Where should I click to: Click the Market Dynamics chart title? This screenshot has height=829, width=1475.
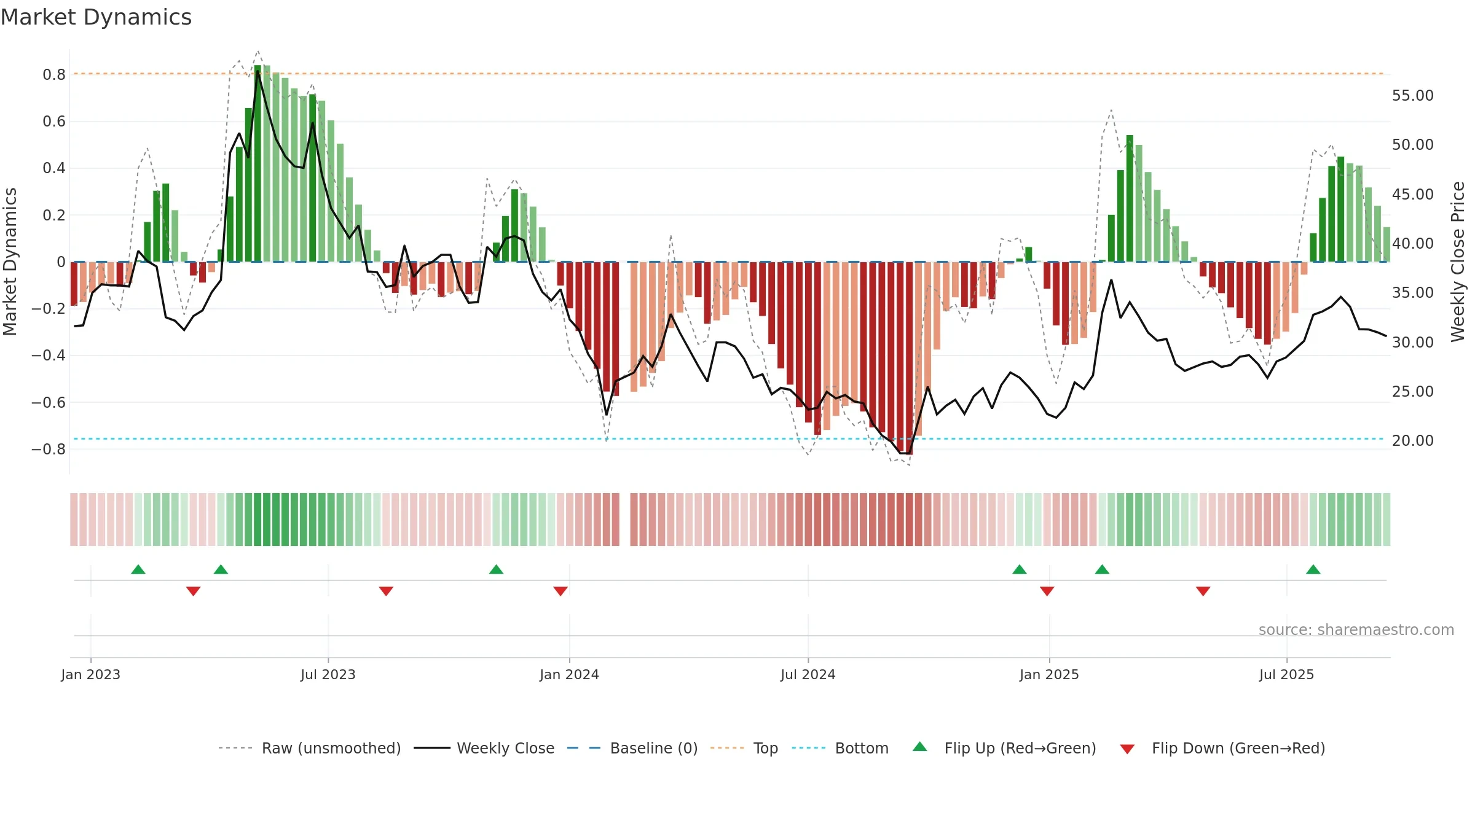96,17
